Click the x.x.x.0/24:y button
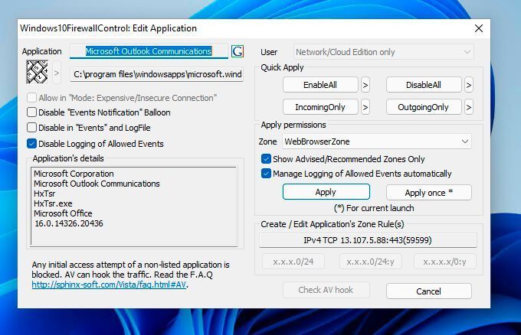Viewport: 521px width, 335px height. (x=371, y=262)
